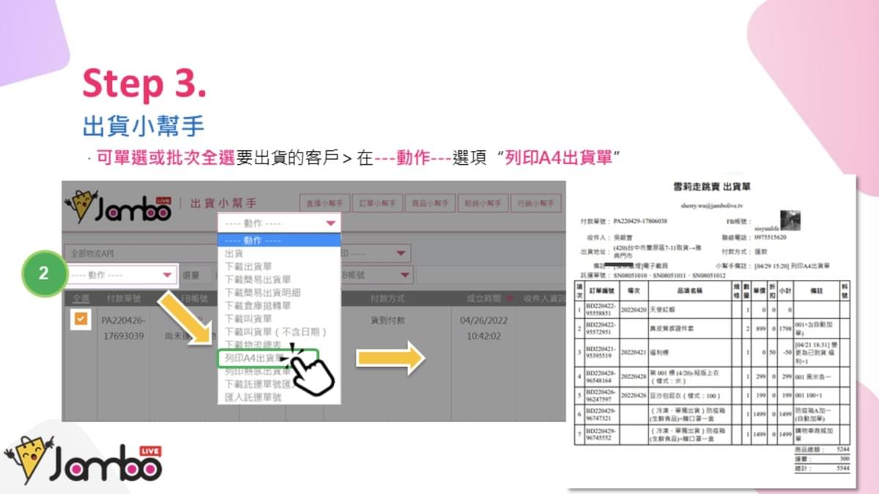Screen dimensions: 879x494
Task: Click the FB profile photo on the shipping slip
Action: pyautogui.click(x=792, y=221)
